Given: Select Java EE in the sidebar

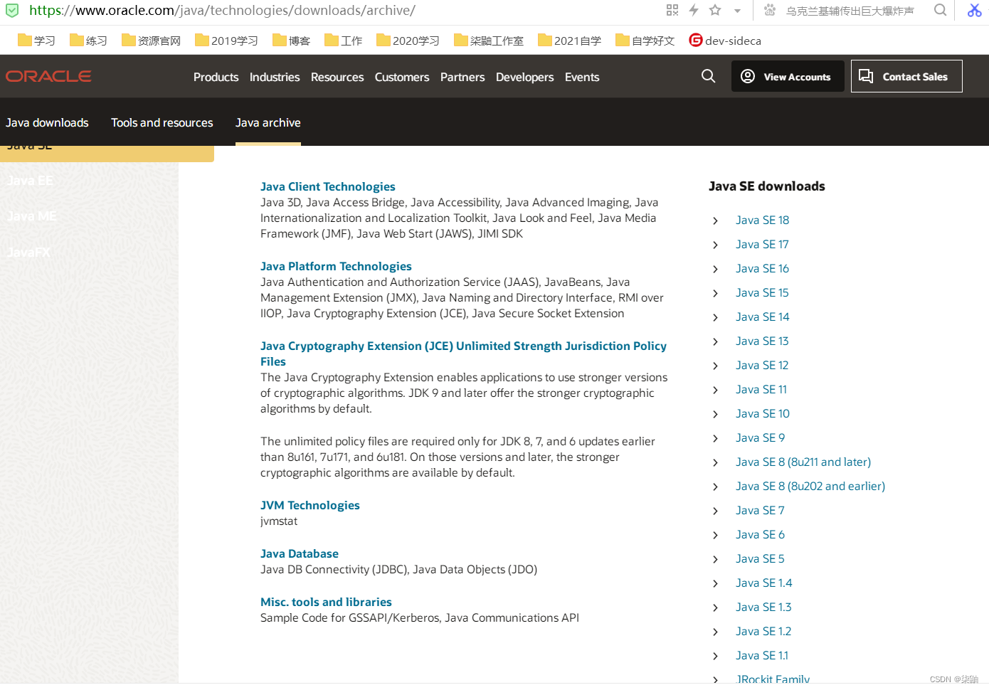Looking at the screenshot, I should pos(30,181).
